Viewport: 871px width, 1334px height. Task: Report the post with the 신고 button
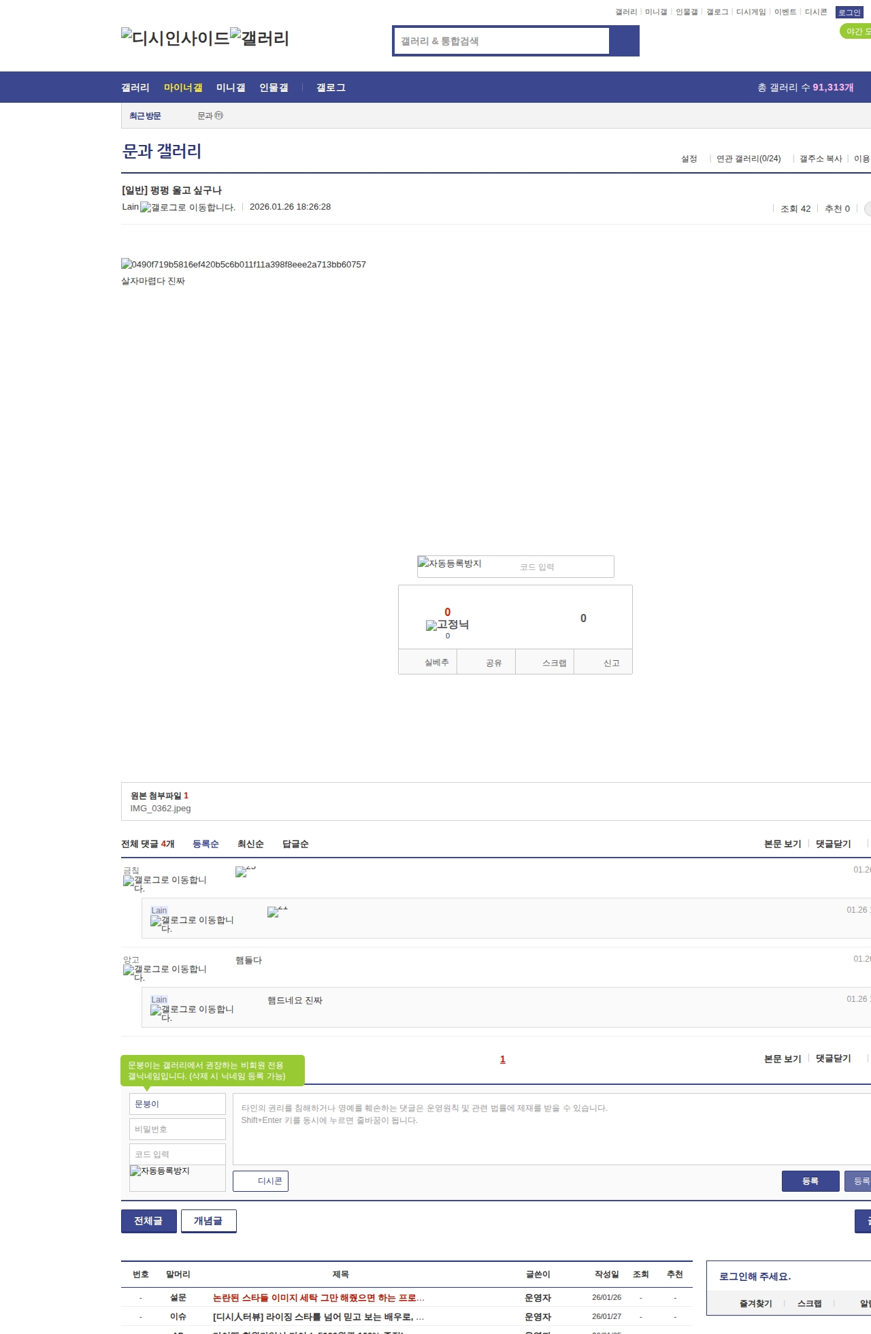point(604,662)
